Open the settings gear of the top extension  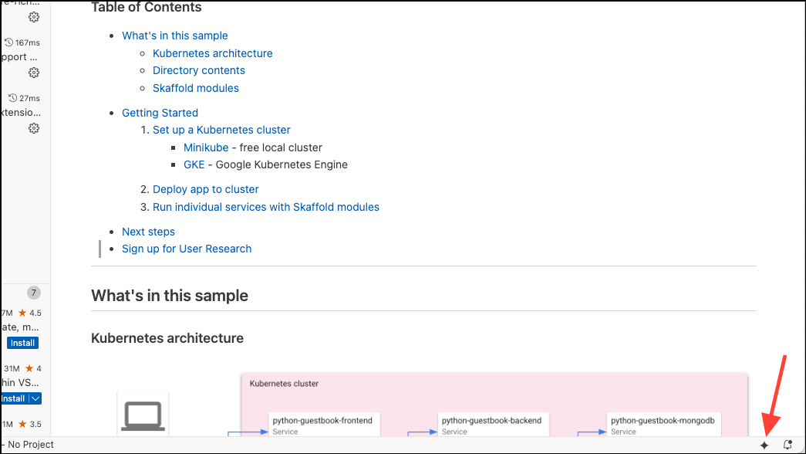coord(33,17)
